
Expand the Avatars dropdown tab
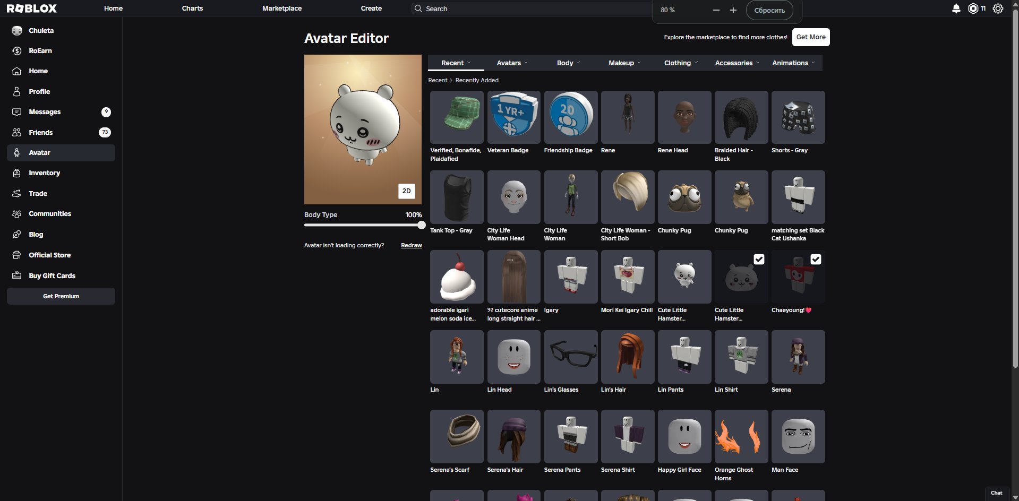[x=512, y=63]
